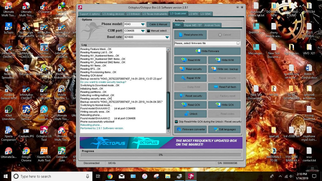Open iTunes from the taskbar
The height and width of the screenshot is (181, 322).
(x=145, y=176)
